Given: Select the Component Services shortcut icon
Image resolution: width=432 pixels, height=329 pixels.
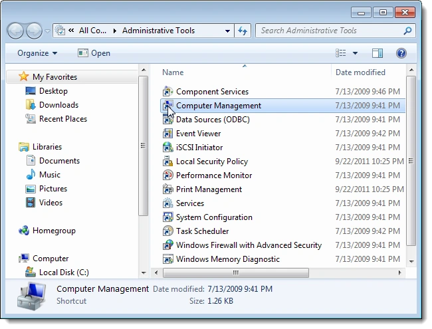Looking at the screenshot, I should pyautogui.click(x=167, y=92).
